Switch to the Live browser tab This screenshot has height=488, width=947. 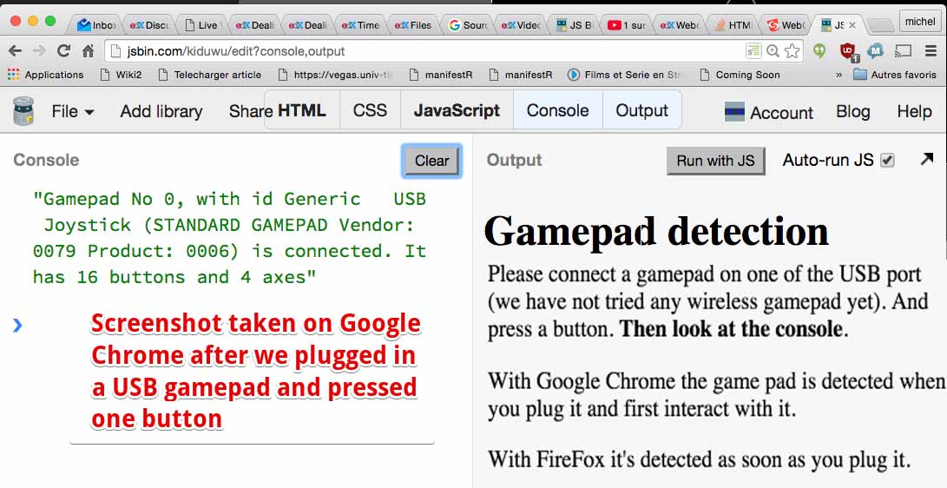[203, 25]
